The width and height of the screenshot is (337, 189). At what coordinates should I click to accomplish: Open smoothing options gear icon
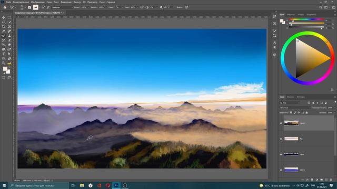[x=161, y=7]
